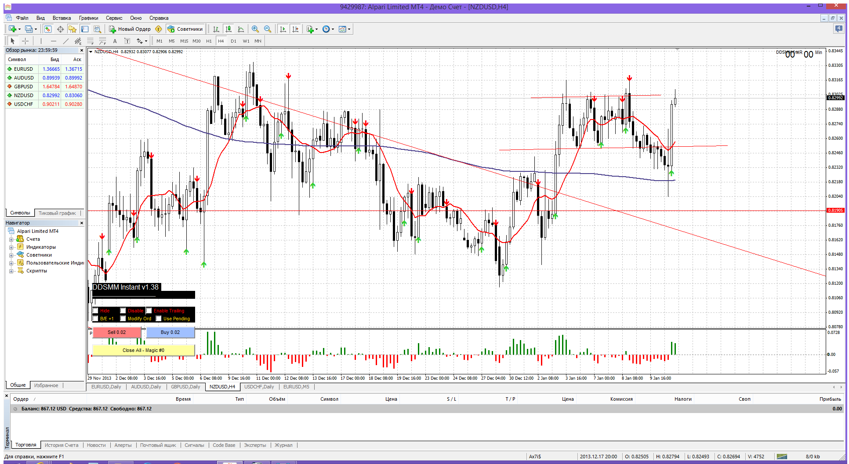Open the Strategy Tester magnifier icon

coord(97,29)
